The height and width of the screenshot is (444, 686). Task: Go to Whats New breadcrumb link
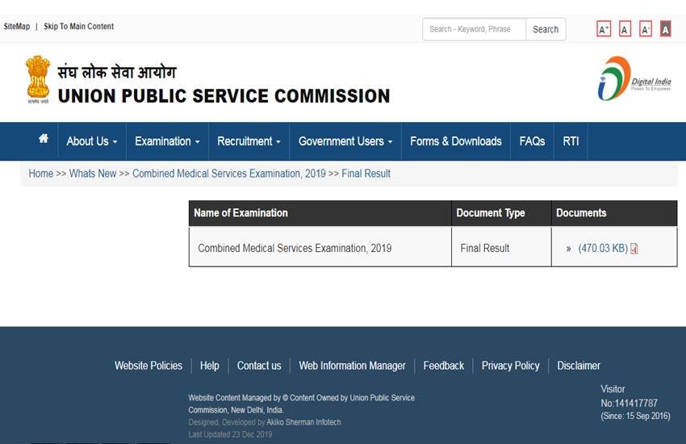pyautogui.click(x=93, y=174)
